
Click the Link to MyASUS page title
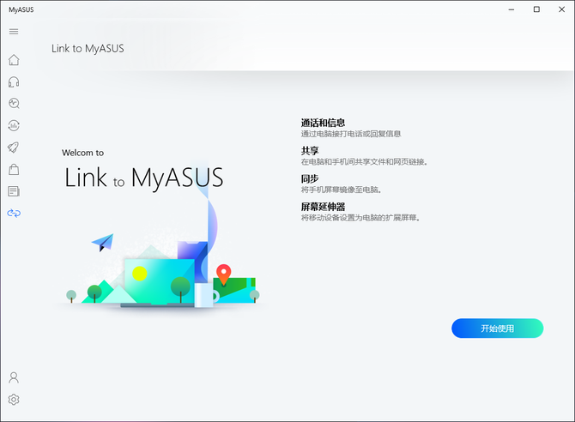pyautogui.click(x=88, y=49)
